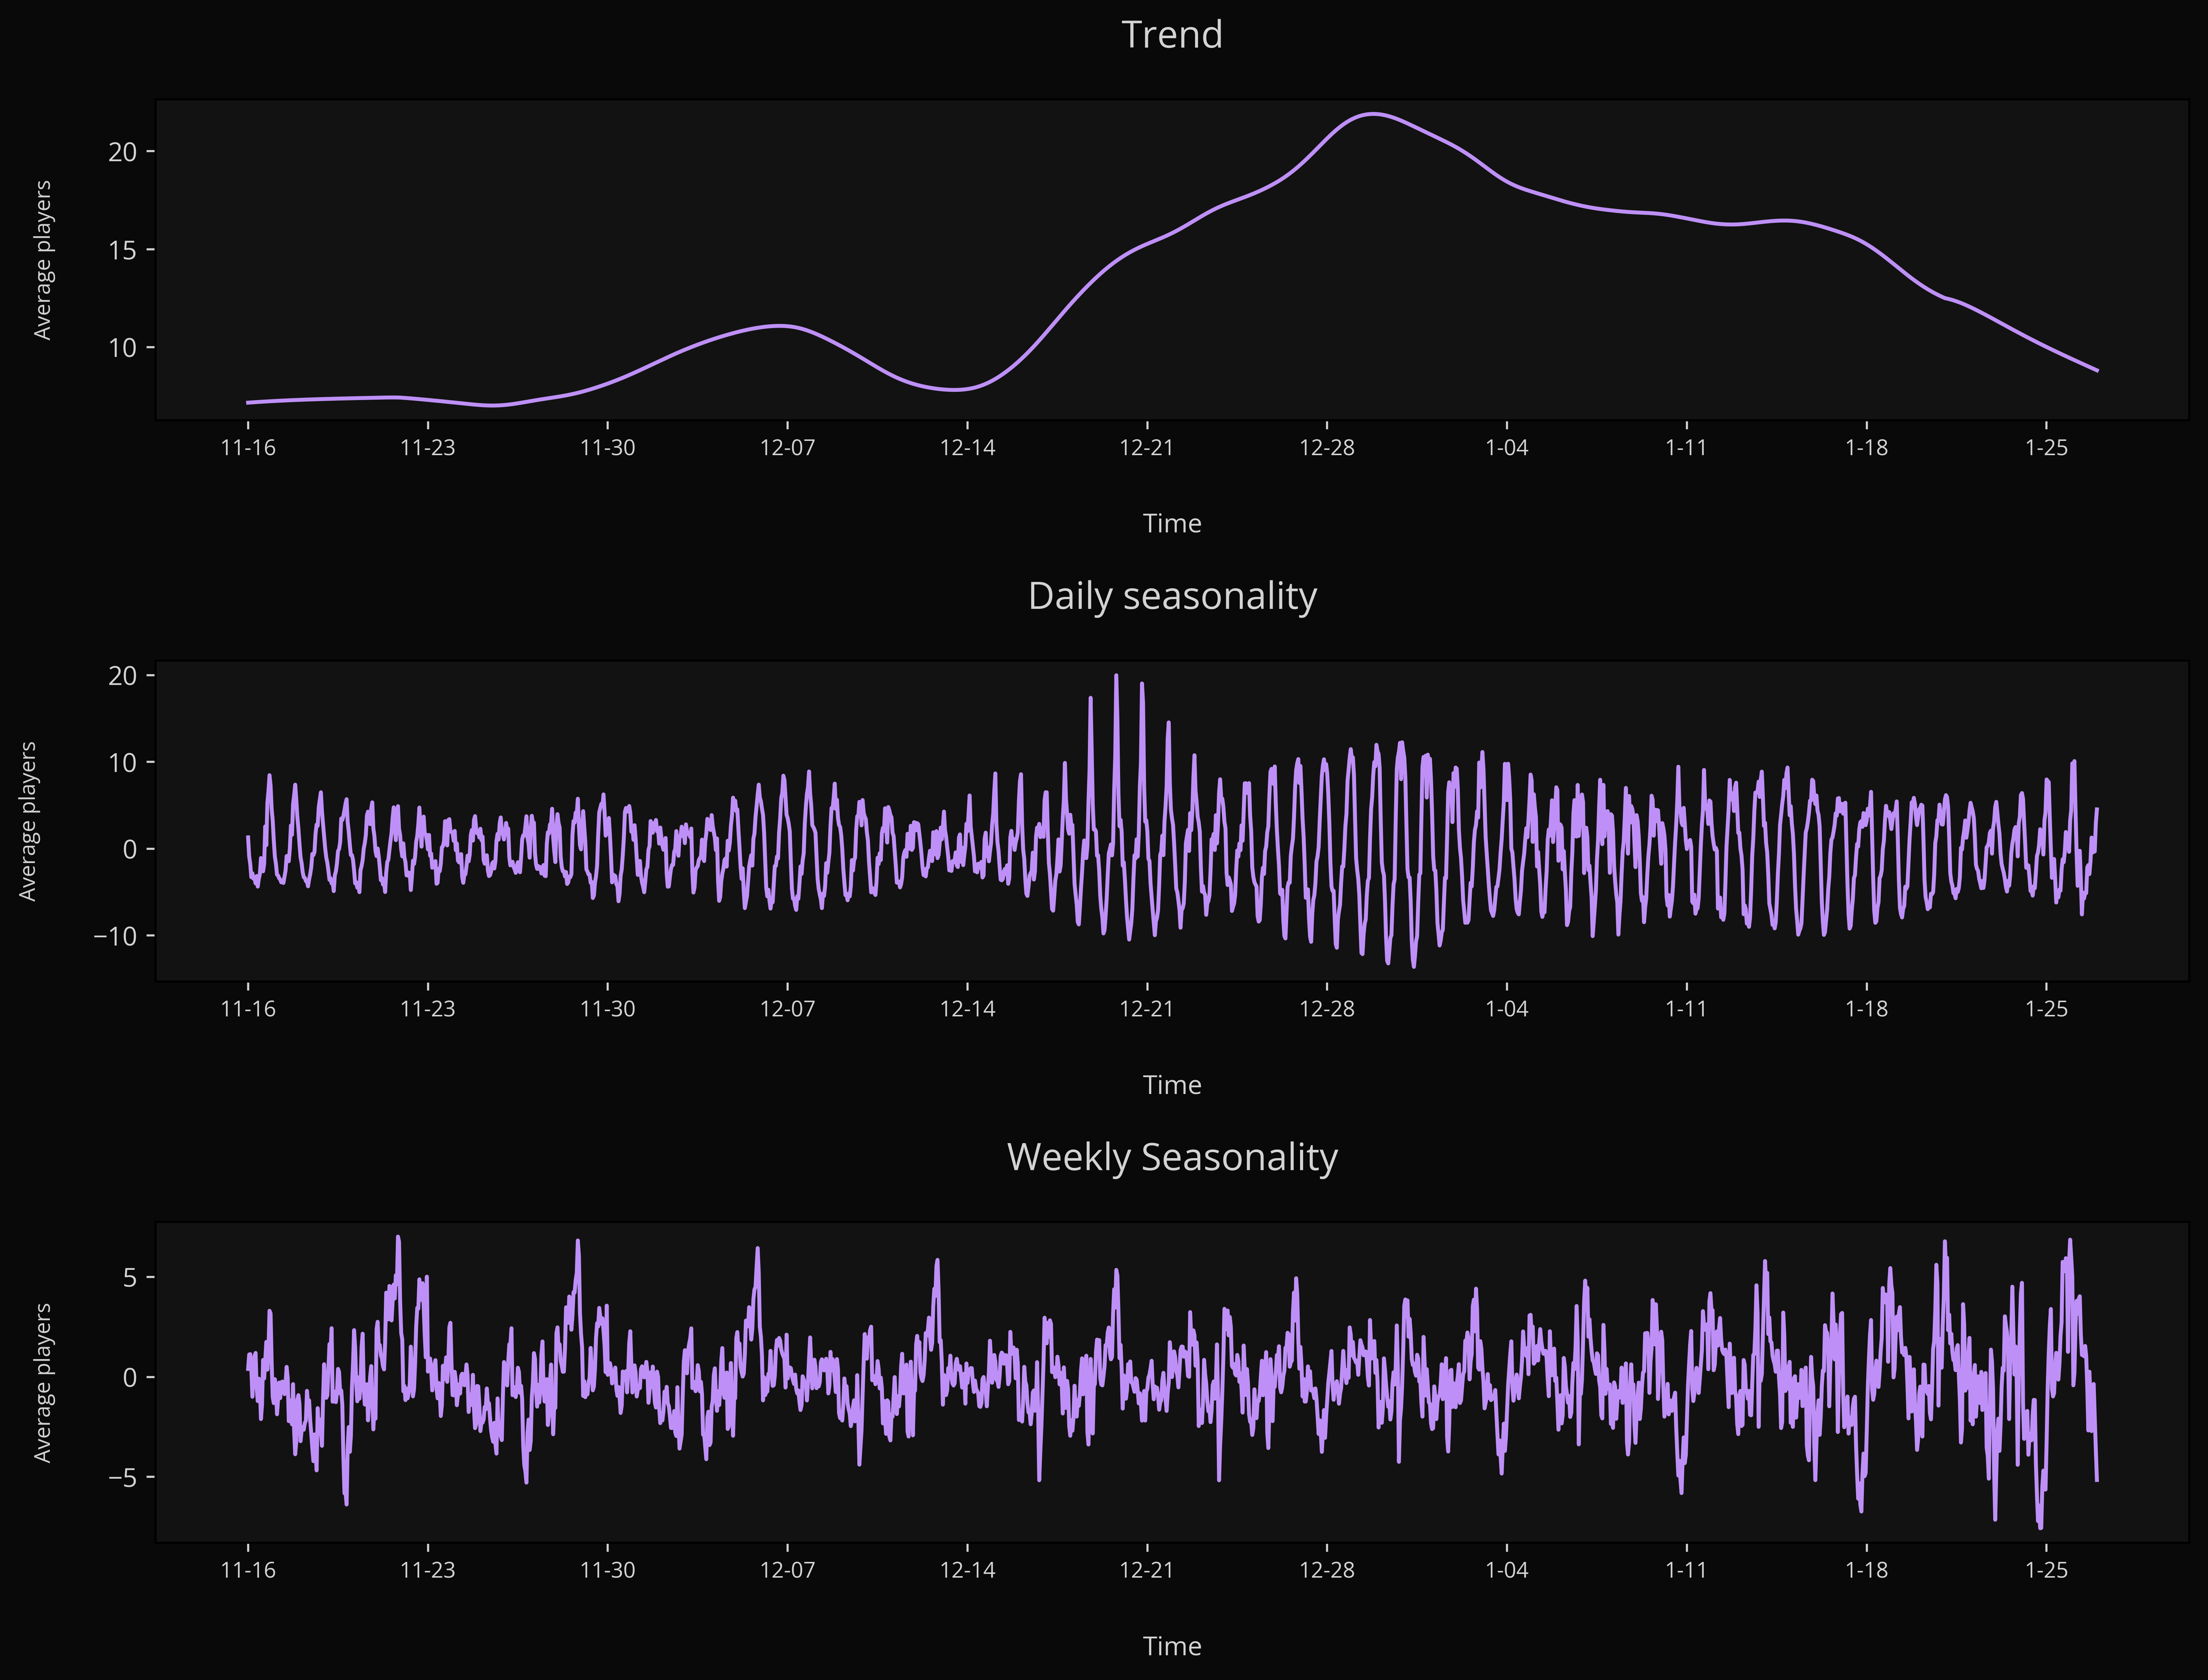Select the "Time" label below Daily seasonality chart

point(1172,1085)
